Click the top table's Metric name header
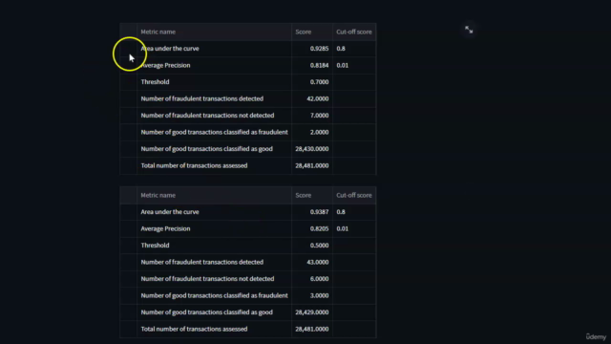 pyautogui.click(x=158, y=32)
